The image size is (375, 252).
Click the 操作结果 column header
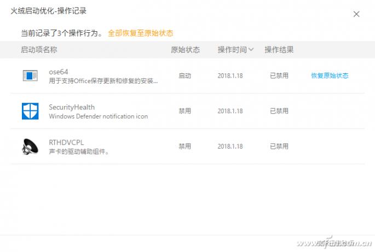(279, 50)
